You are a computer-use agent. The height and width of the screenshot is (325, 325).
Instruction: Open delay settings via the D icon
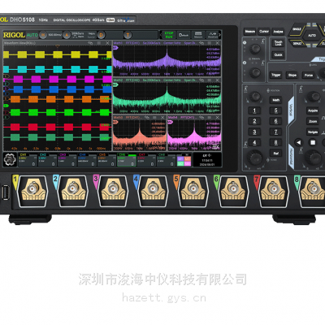click(101, 35)
